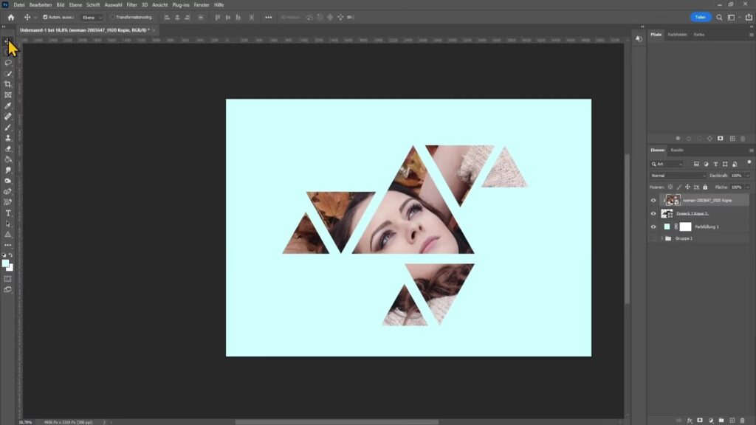Open the Ebene auto-select dropdown
This screenshot has height=425, width=756.
point(92,17)
